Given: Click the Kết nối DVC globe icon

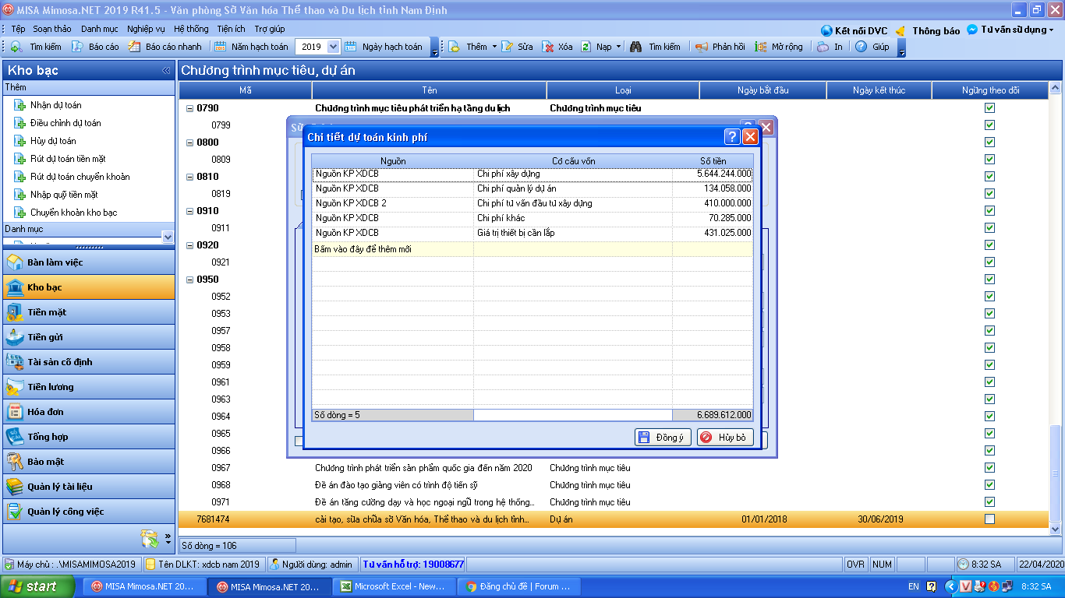Looking at the screenshot, I should pos(826,31).
